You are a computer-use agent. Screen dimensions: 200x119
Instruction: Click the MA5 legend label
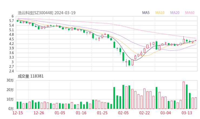tap(146, 13)
